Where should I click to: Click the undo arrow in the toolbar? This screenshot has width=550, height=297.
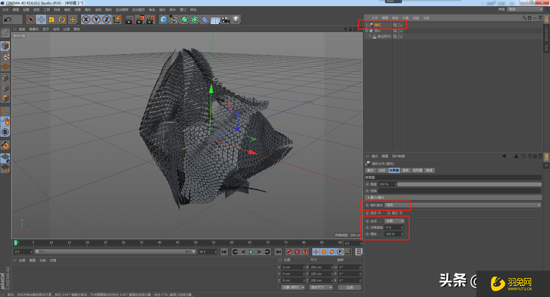pos(8,20)
